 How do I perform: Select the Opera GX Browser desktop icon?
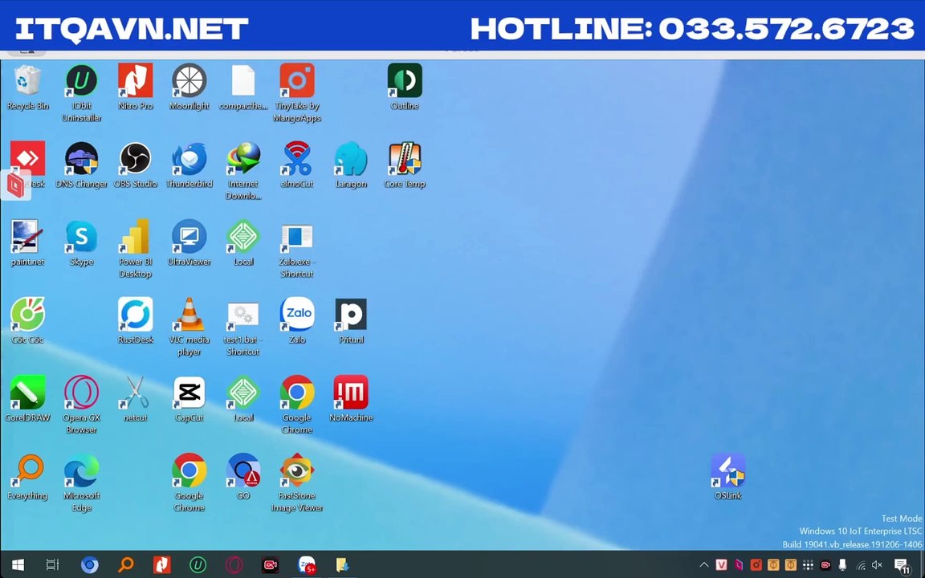point(81,405)
